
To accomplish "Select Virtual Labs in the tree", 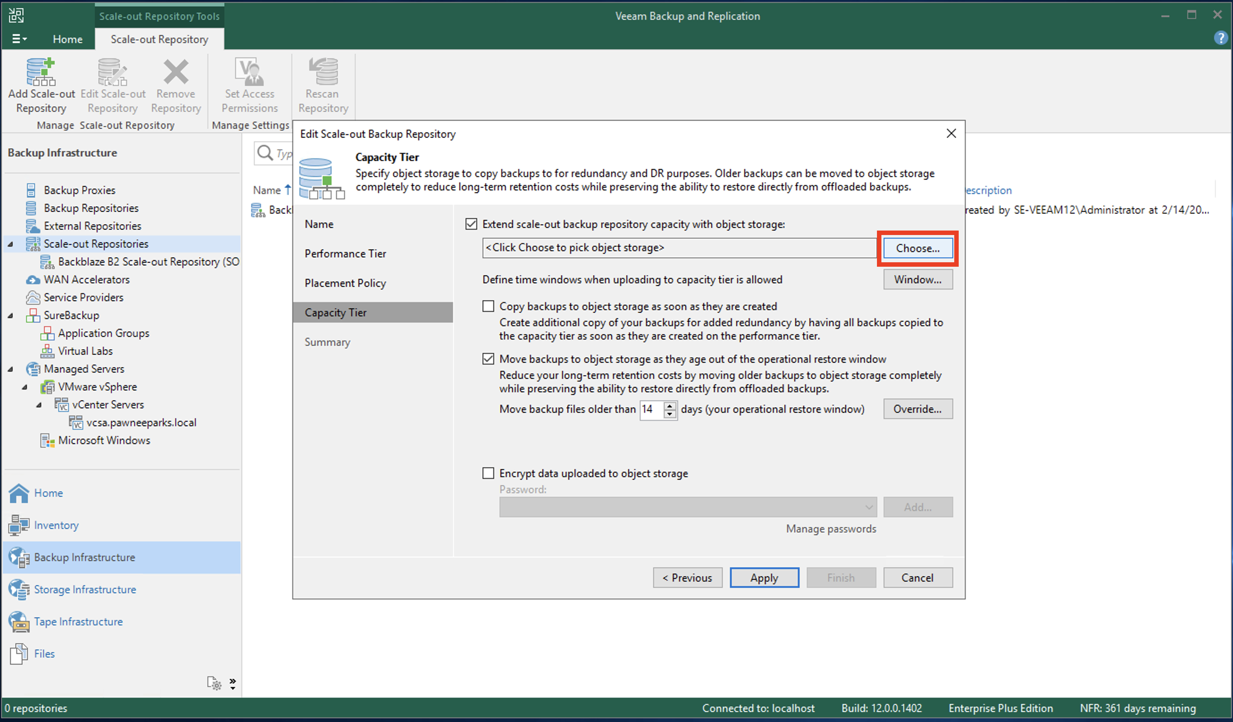I will click(x=85, y=351).
